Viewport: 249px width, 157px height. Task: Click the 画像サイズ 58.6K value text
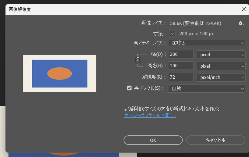click(x=195, y=23)
